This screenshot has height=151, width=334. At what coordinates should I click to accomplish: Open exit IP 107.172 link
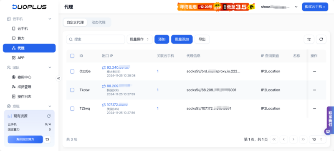point(118,105)
